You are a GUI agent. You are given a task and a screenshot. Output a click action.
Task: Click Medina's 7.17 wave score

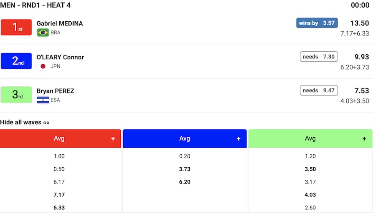(59, 195)
